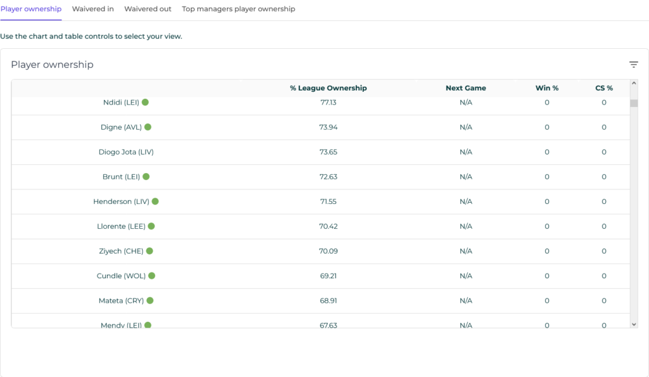The image size is (649, 377).
Task: Click the green status dot next to Digne (AVL)
Action: (x=148, y=127)
